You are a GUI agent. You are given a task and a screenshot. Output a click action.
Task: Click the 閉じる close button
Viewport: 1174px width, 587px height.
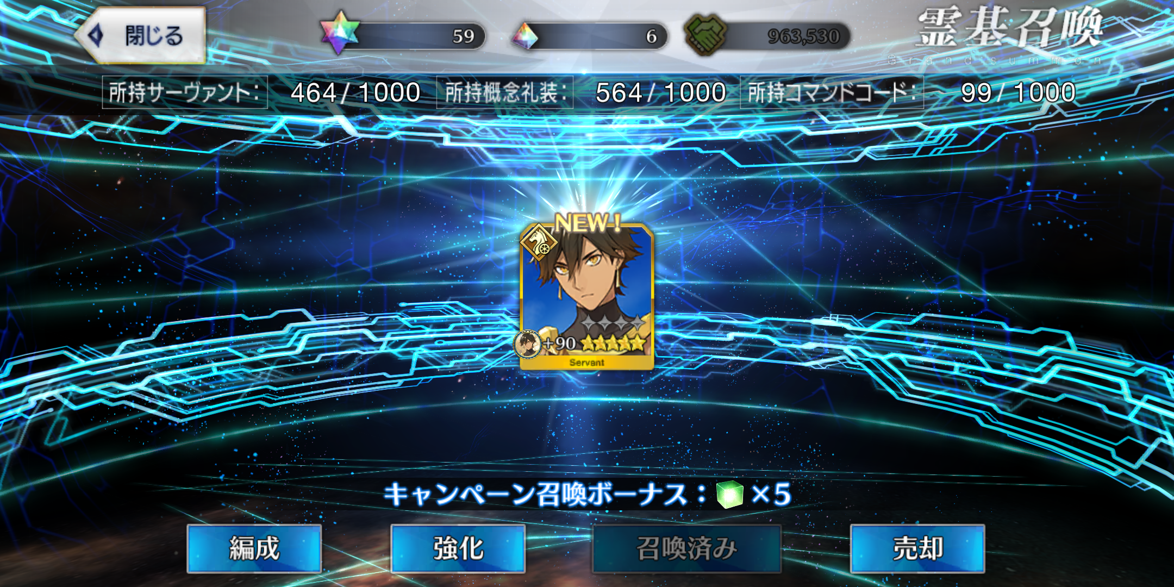(140, 35)
